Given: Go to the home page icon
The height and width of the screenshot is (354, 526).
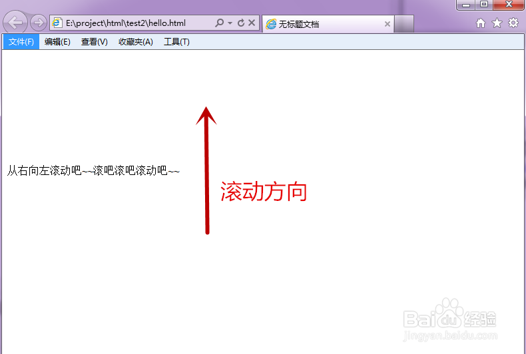Looking at the screenshot, I should [481, 23].
